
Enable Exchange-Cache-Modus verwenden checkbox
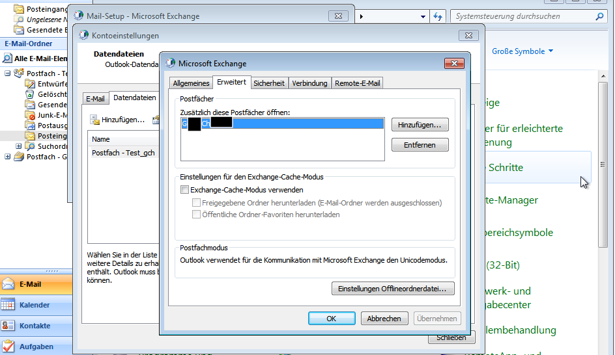[185, 190]
